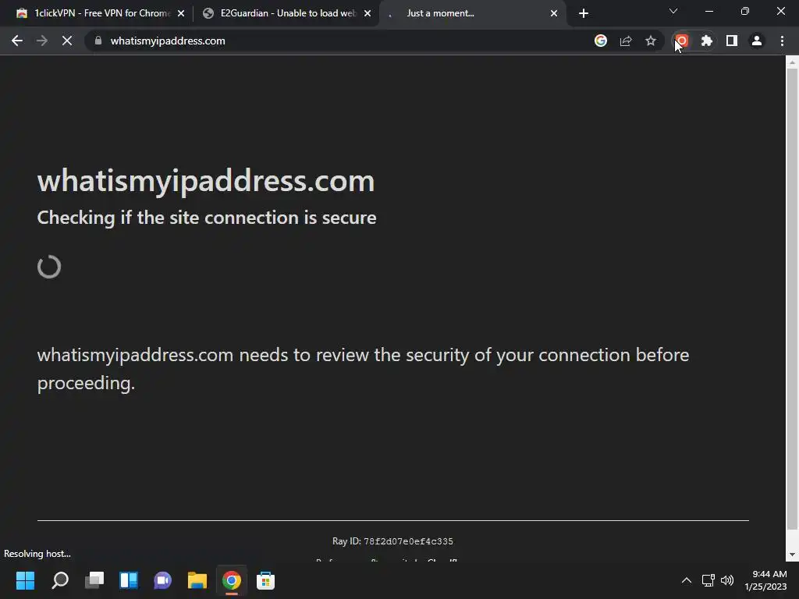Viewport: 799px width, 599px height.
Task: Close the 1clickVPN tab
Action: 181,14
